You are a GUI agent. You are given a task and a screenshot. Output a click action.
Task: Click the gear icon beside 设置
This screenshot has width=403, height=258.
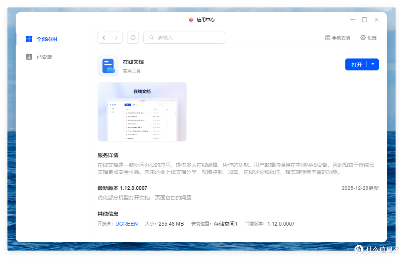(x=363, y=38)
